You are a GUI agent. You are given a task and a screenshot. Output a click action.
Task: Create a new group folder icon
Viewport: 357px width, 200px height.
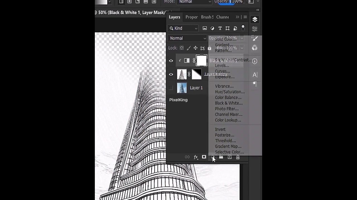221,157
